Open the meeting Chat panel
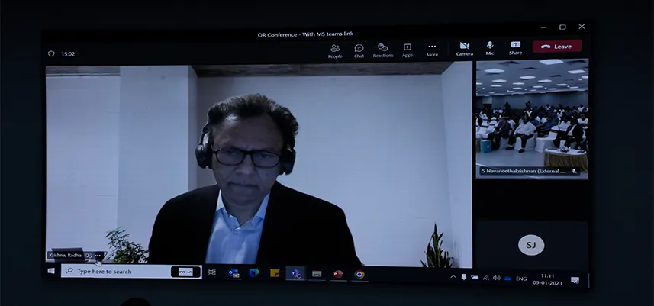This screenshot has width=654, height=306. pos(359,51)
